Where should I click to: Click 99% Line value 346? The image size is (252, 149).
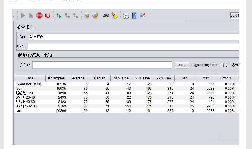170,106
